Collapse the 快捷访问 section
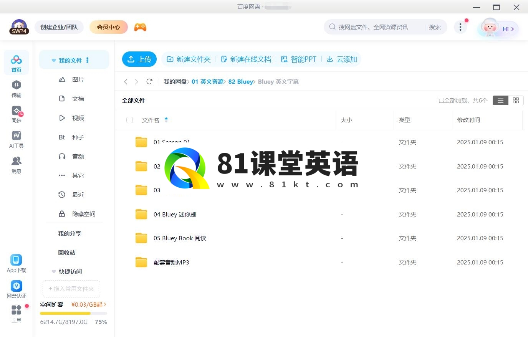Viewport: 528px width, 337px height. [54, 272]
